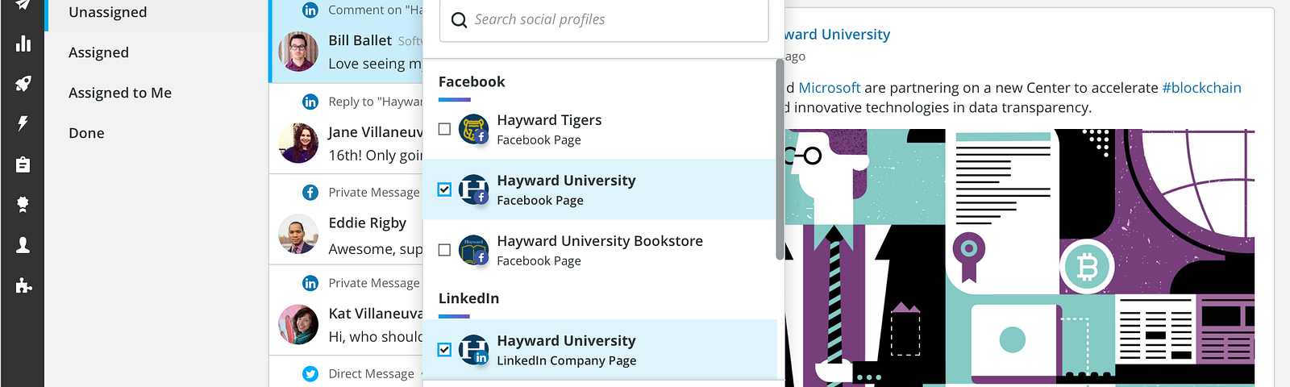1290x387 pixels.
Task: Open the clipboard assignments icon
Action: pyautogui.click(x=23, y=164)
